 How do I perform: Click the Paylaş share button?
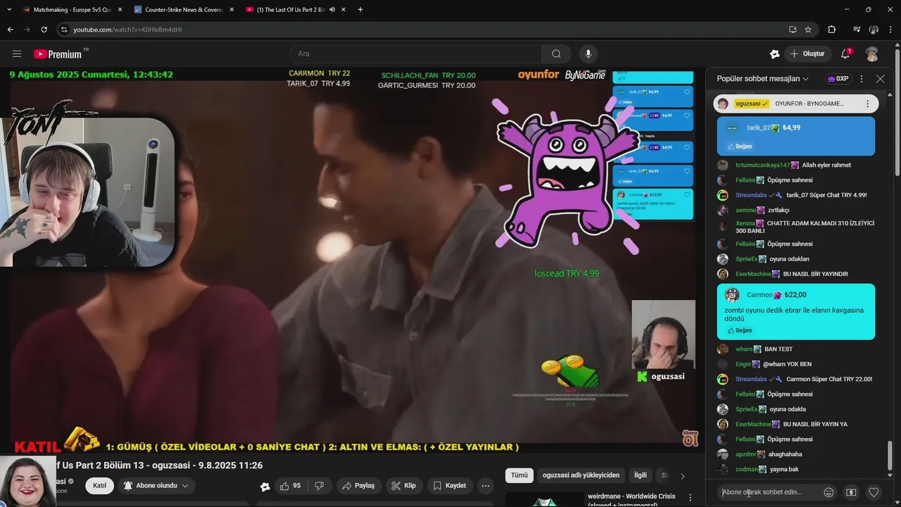click(x=358, y=486)
